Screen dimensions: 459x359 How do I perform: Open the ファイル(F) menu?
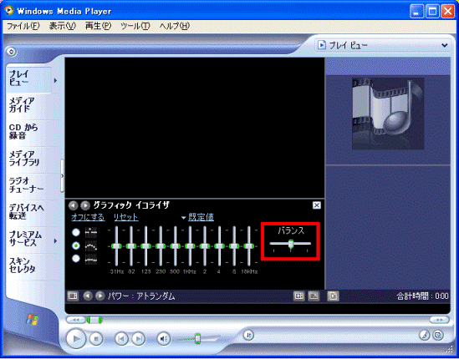tap(23, 26)
